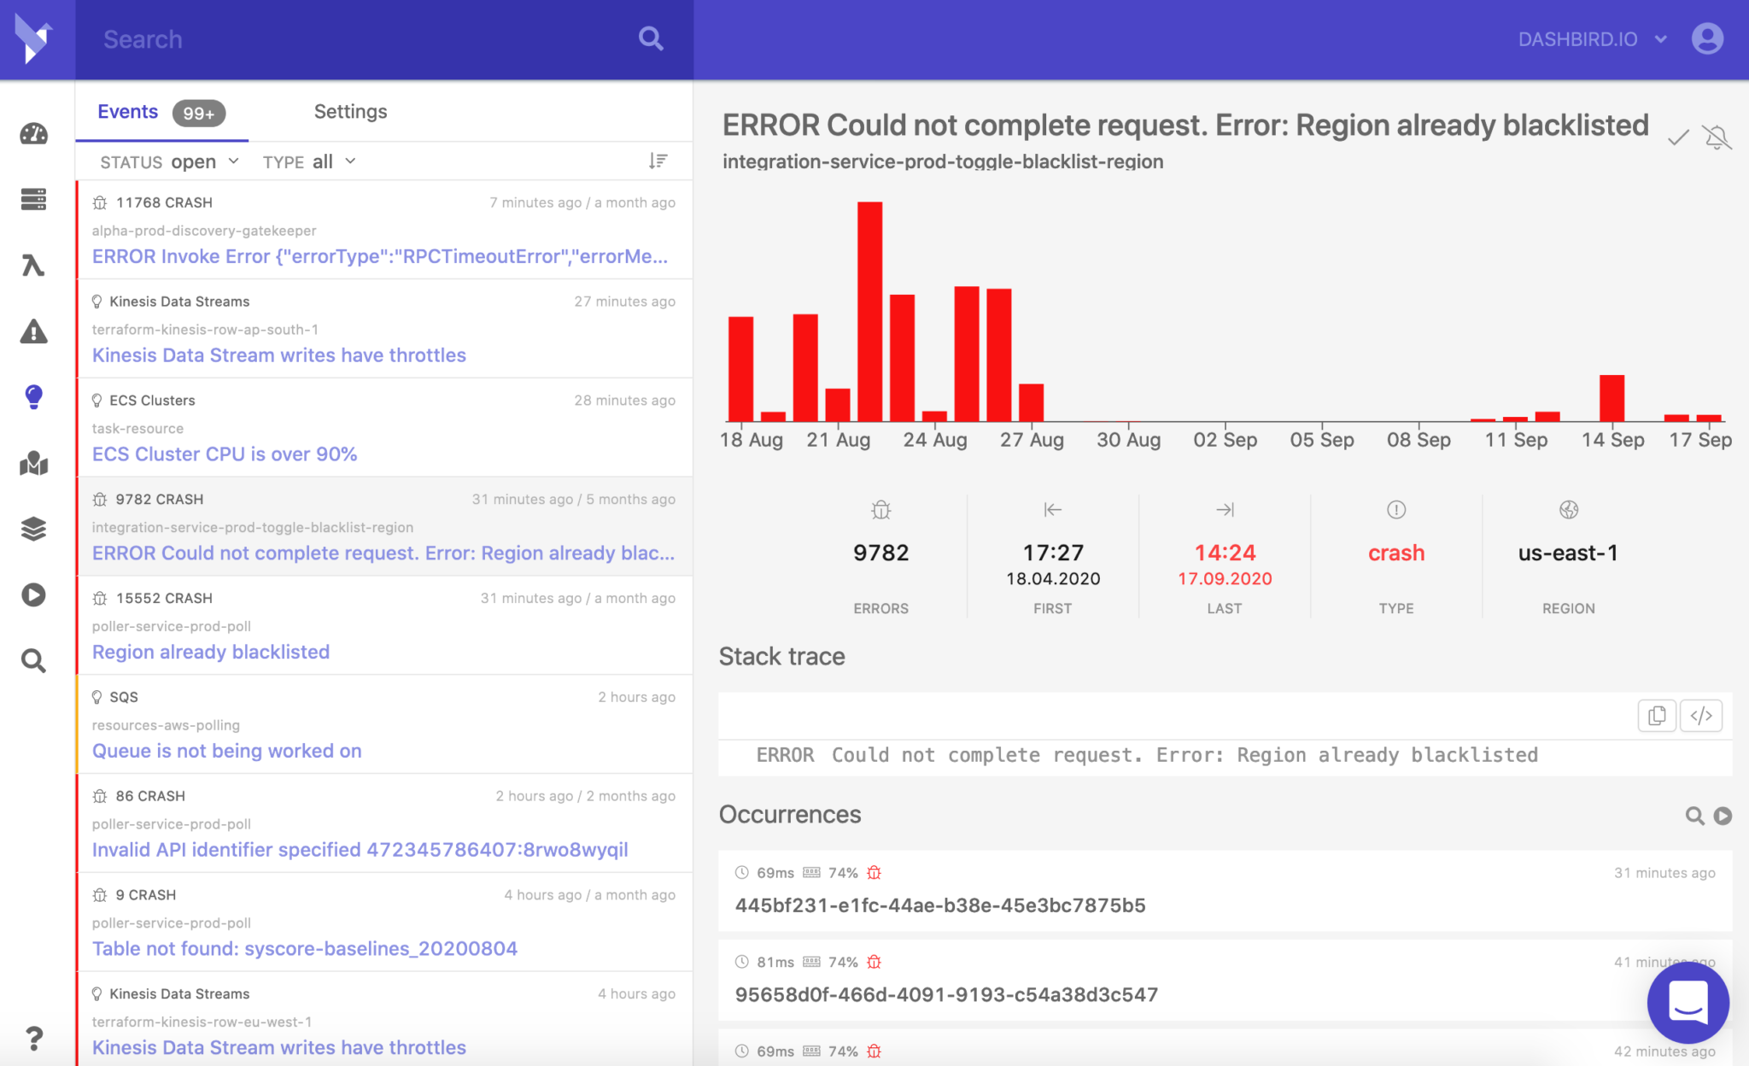The image size is (1749, 1066).
Task: Copy the stack trace using the copy icon
Action: pyautogui.click(x=1657, y=716)
